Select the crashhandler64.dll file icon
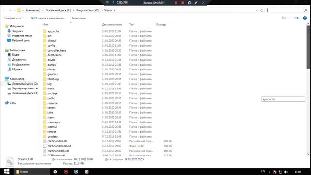The height and width of the screenshot is (175, 311). click(45, 151)
